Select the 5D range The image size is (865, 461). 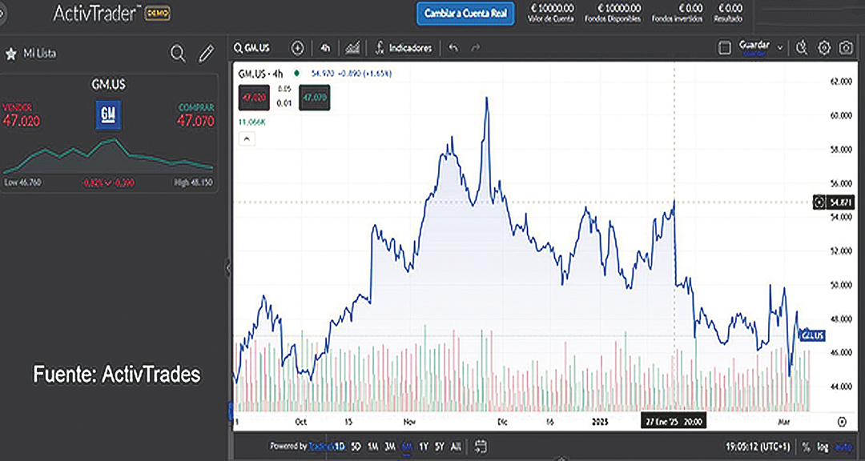coord(356,446)
